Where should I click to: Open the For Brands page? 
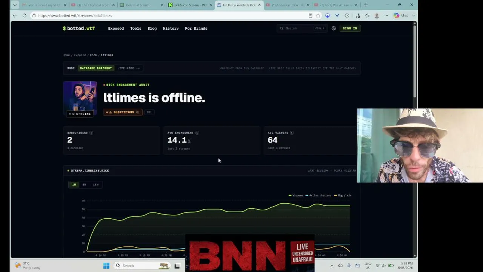click(196, 28)
